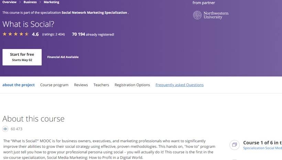Click the star rating icons
Image resolution: width=282 pixels, height=160 pixels.
[x=15, y=34]
